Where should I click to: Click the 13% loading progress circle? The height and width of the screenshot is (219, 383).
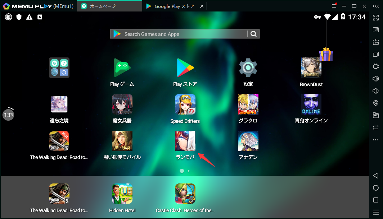coord(8,115)
